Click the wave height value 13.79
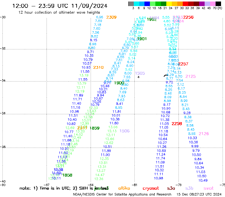The height and width of the screenshot is (197, 225). click(x=82, y=83)
